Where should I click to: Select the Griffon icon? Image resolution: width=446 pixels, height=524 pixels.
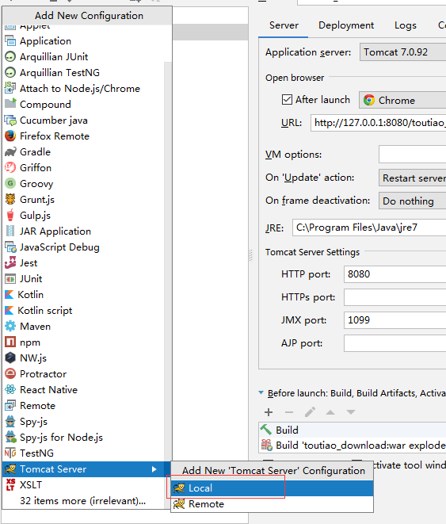(x=10, y=167)
